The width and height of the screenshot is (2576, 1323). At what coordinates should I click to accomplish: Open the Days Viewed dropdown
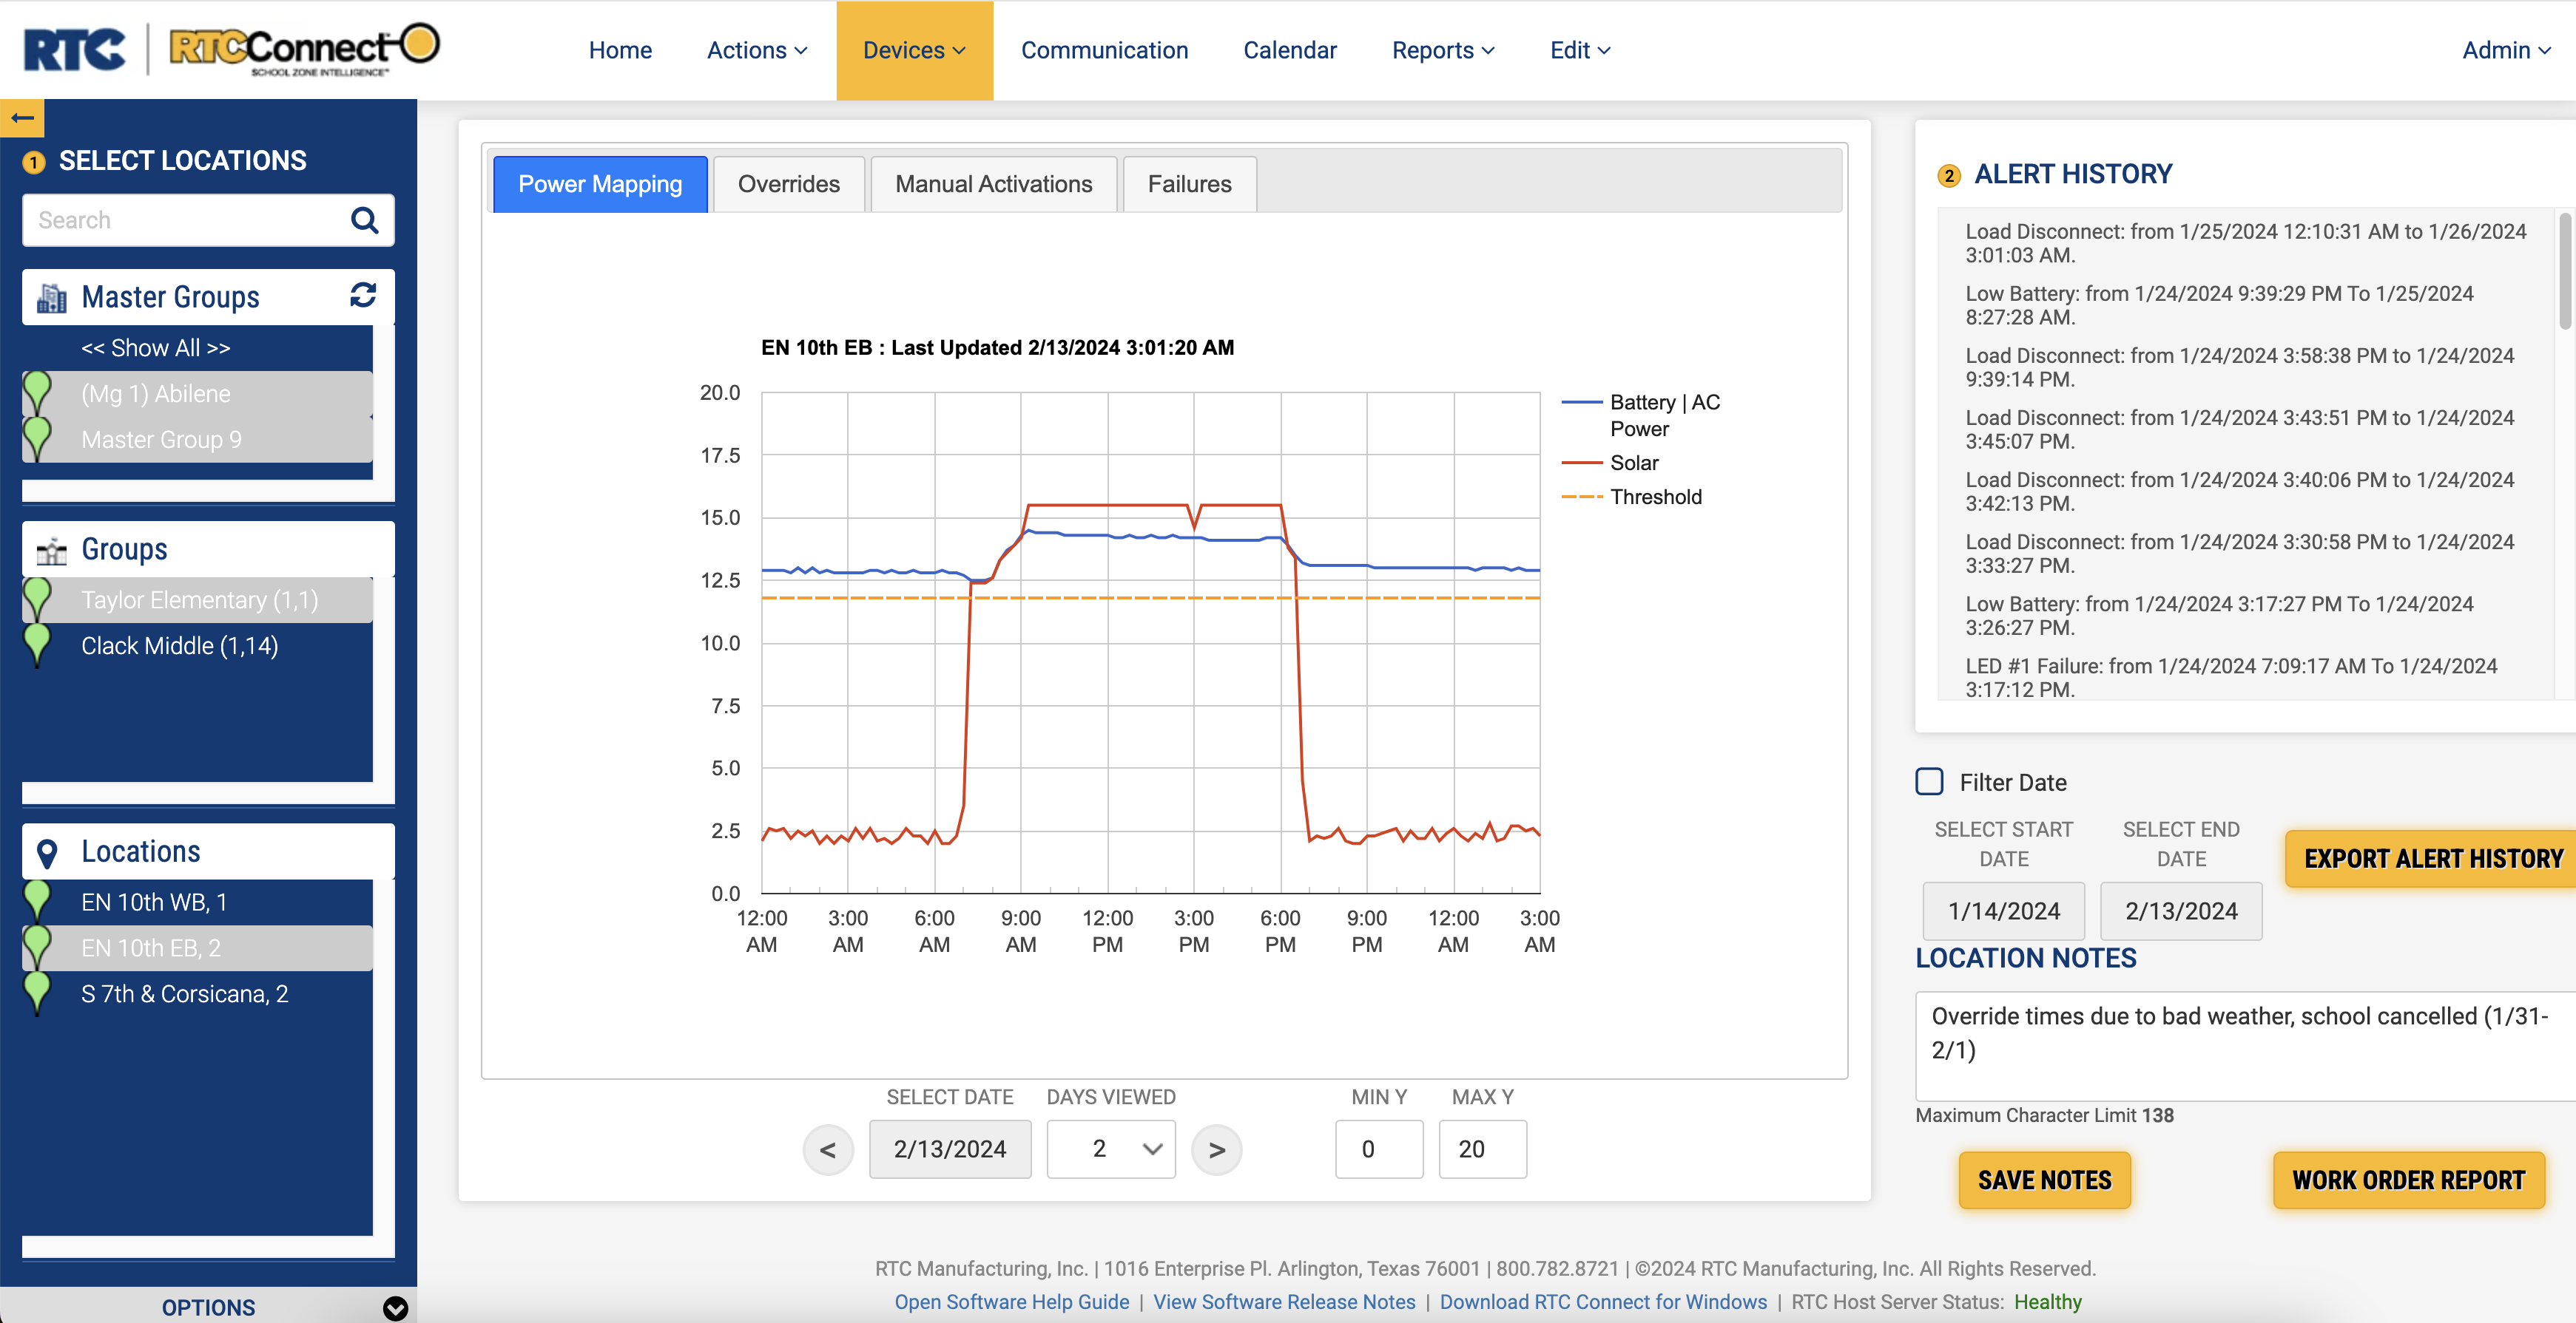coord(1111,1149)
